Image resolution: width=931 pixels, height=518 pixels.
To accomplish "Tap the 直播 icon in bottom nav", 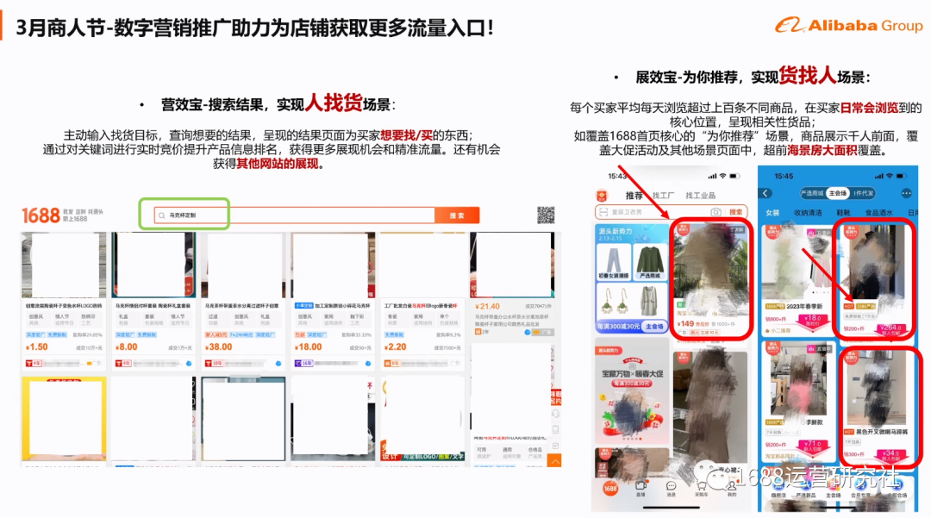I will [x=640, y=489].
